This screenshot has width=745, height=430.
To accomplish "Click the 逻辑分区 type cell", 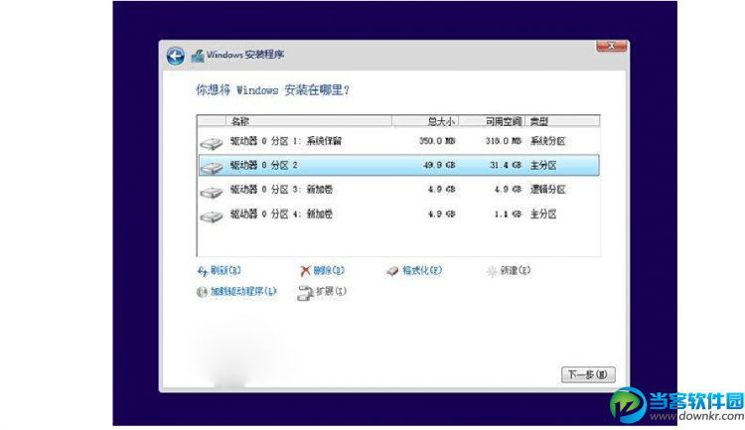I will (x=547, y=190).
